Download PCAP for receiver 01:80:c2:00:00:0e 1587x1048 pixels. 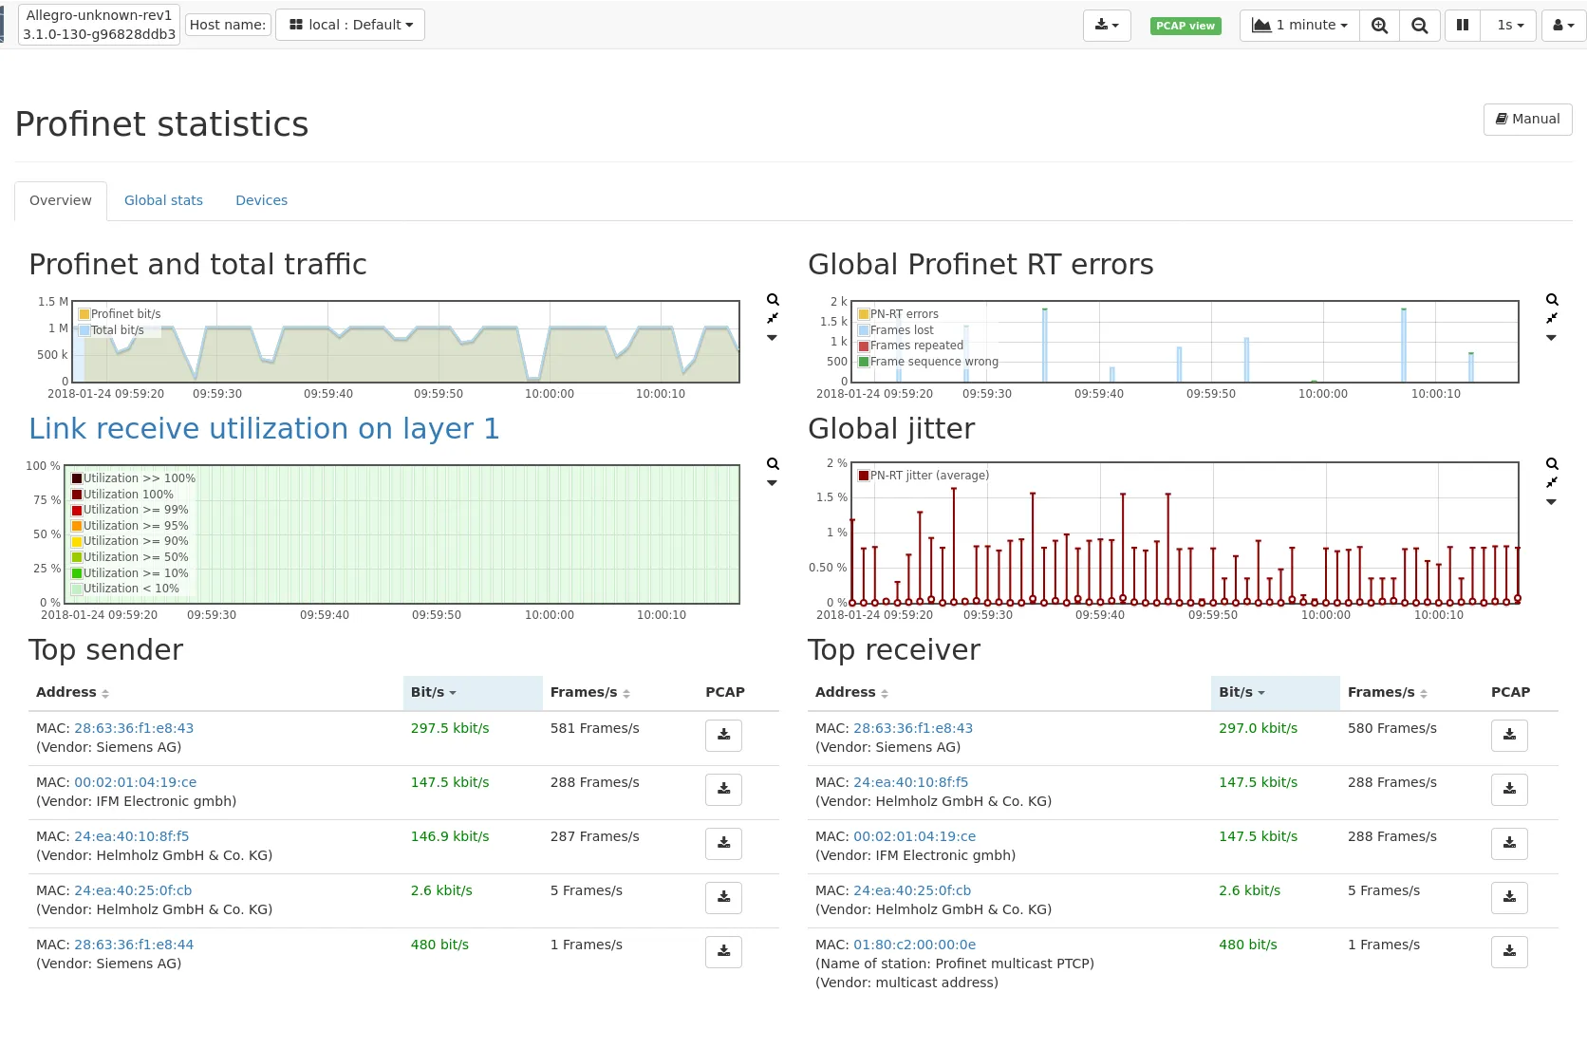tap(1509, 952)
